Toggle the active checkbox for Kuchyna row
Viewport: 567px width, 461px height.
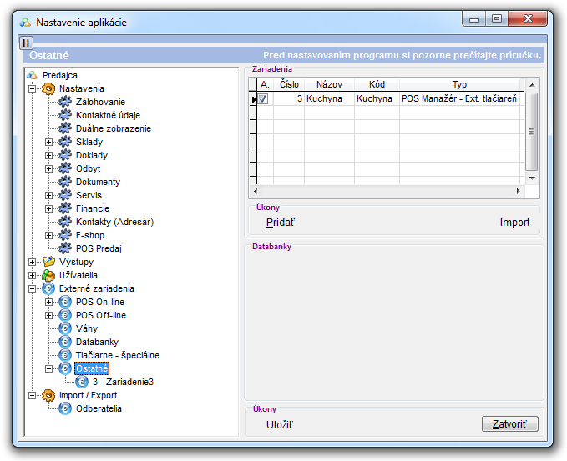[263, 98]
